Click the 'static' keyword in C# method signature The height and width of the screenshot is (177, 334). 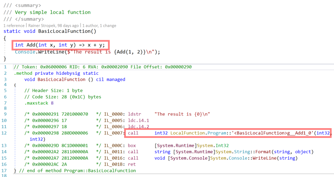(x=12, y=31)
